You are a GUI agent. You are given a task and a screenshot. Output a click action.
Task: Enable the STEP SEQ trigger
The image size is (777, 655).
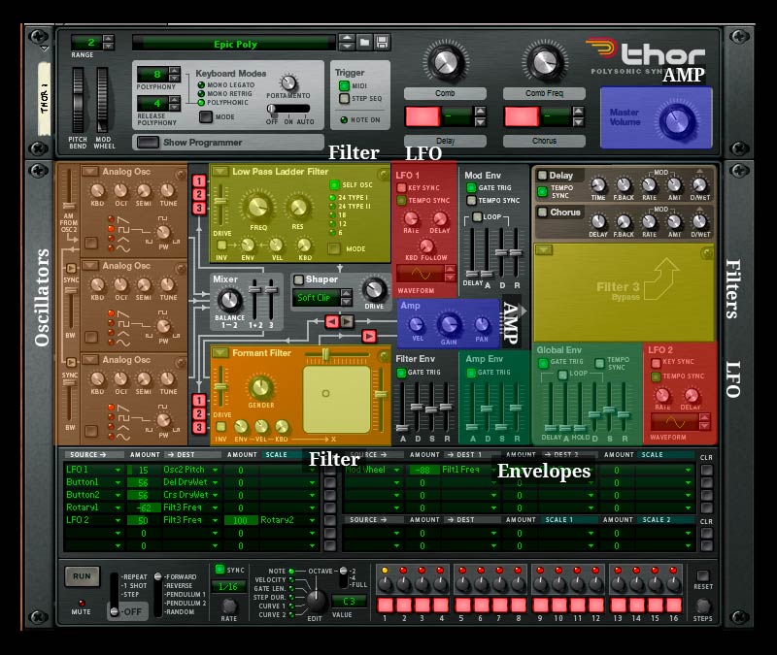[x=345, y=99]
